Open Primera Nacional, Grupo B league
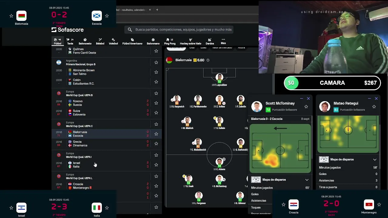 pyautogui.click(x=81, y=64)
